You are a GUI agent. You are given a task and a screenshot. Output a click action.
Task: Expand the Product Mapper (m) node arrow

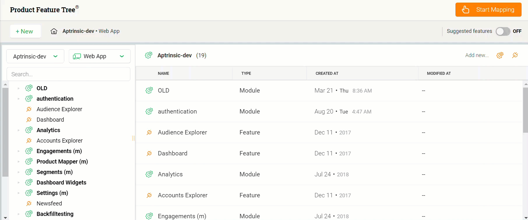pos(18,162)
